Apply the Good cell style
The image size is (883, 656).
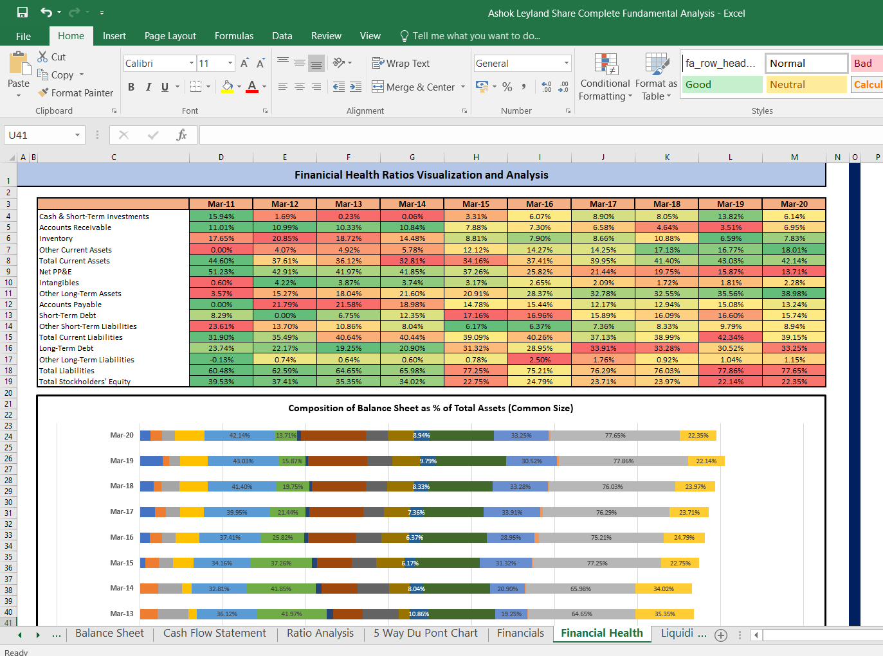click(722, 84)
